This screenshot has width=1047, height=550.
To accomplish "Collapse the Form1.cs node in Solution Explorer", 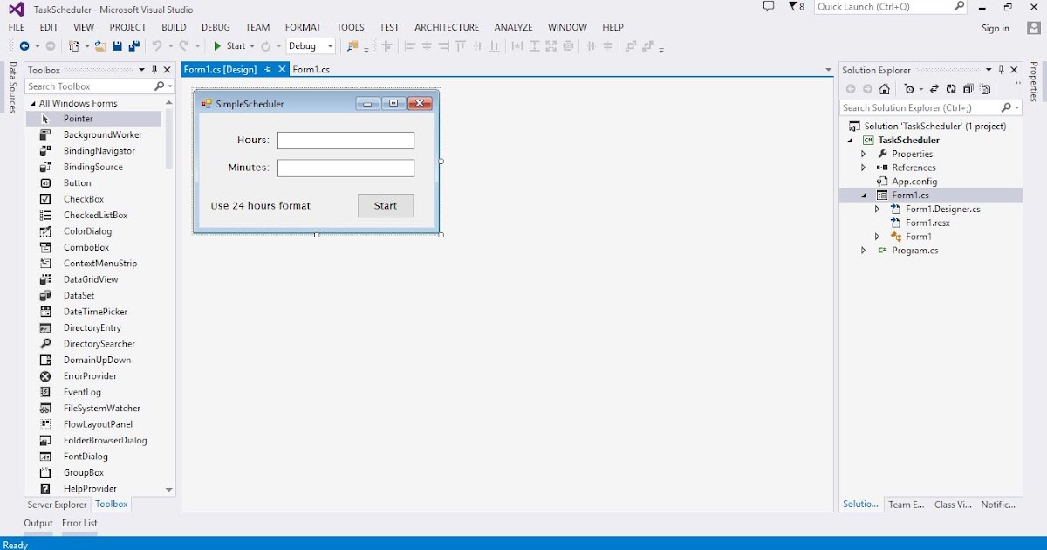I will pos(865,195).
